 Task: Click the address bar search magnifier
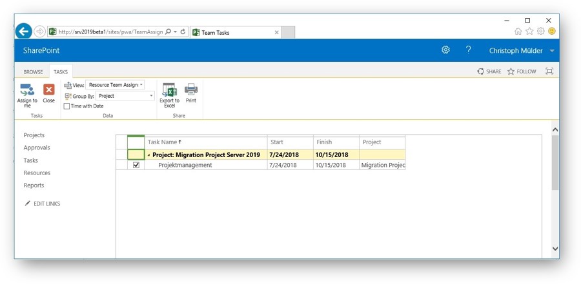tap(168, 32)
